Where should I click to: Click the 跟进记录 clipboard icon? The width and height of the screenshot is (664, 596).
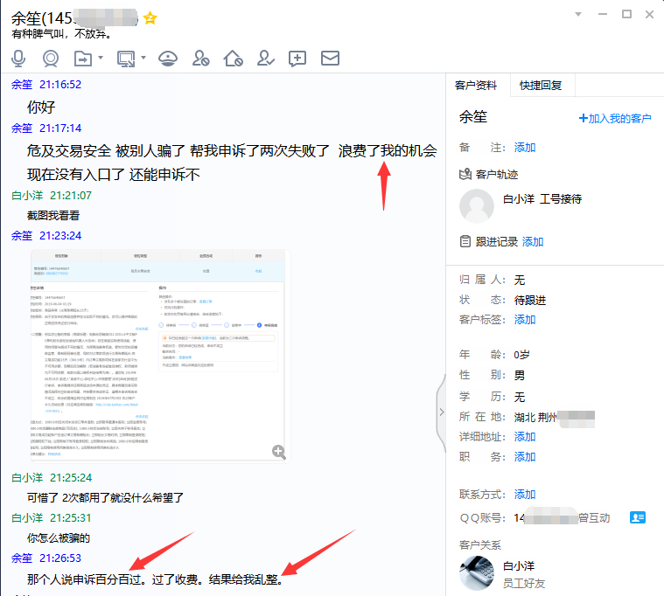point(465,241)
